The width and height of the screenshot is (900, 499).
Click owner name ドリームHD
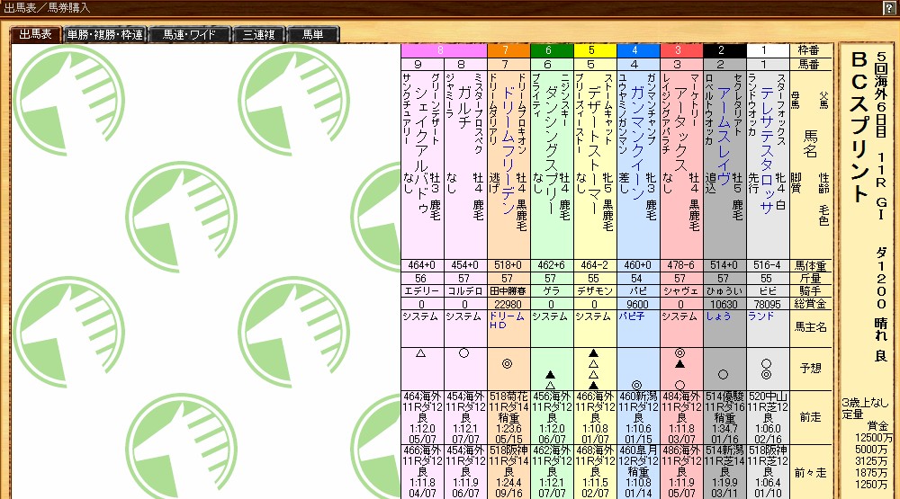[x=508, y=321]
